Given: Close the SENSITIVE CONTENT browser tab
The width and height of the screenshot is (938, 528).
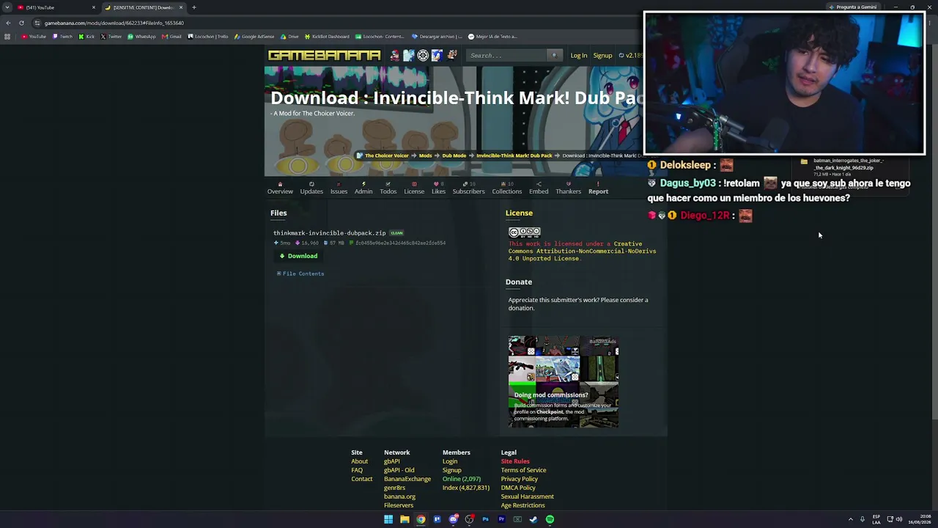Looking at the screenshot, I should pyautogui.click(x=180, y=7).
